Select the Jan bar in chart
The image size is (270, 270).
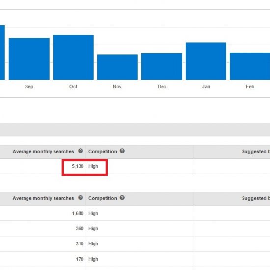(x=206, y=61)
